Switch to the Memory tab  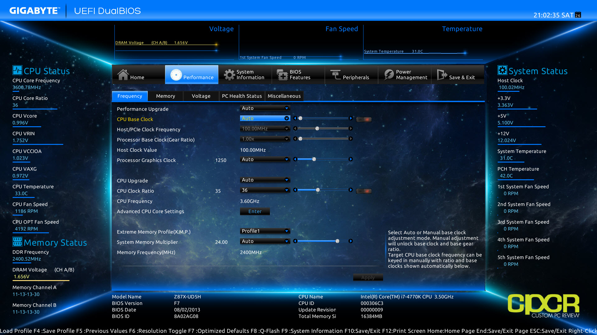(165, 96)
